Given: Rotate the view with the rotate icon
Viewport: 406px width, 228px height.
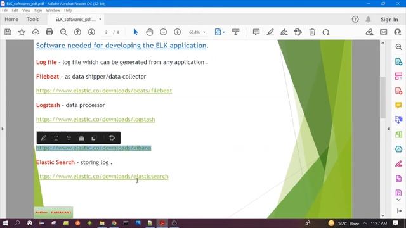Looking at the screenshot, I should [326, 32].
